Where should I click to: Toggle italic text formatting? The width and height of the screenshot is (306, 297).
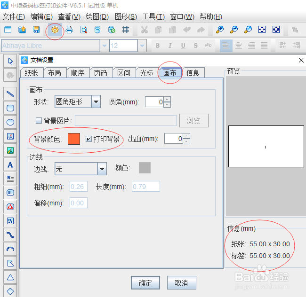[170, 46]
